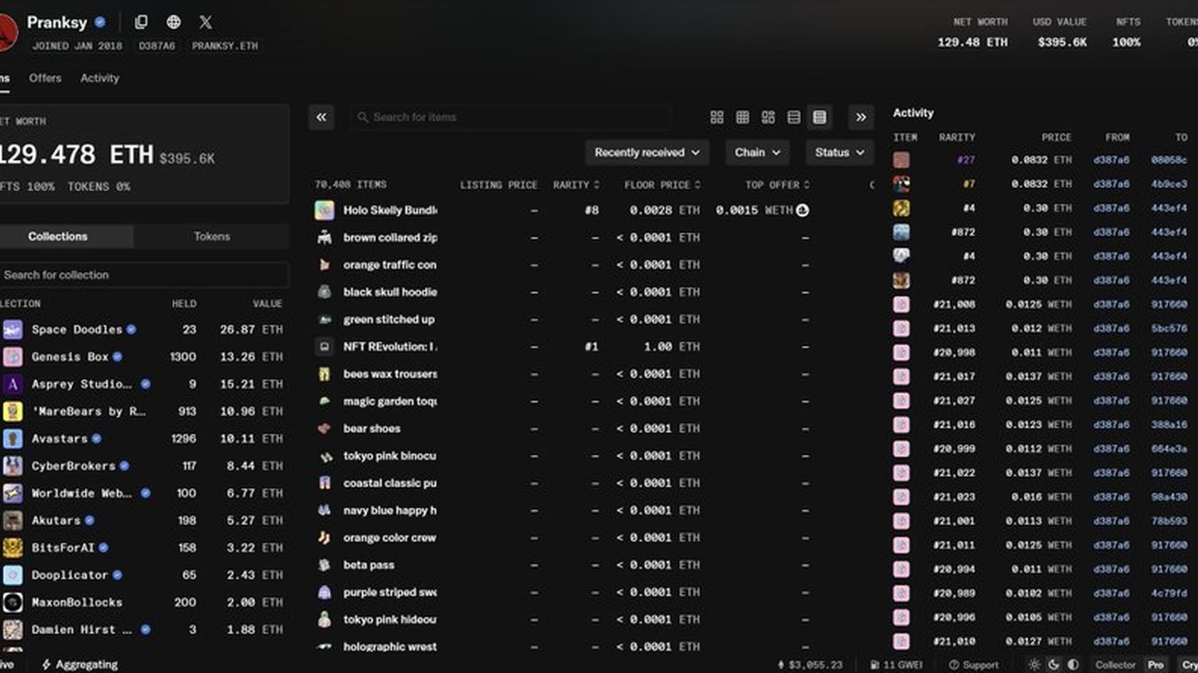Click Search for collection field

(x=143, y=274)
